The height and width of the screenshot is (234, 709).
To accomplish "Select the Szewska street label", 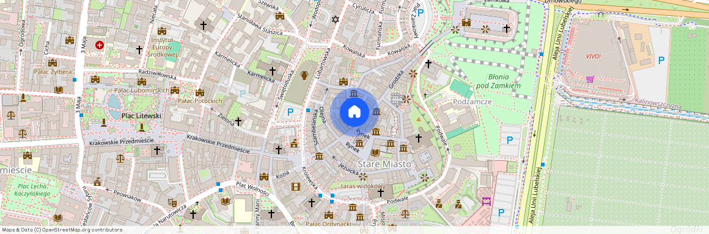I will (x=268, y=5).
